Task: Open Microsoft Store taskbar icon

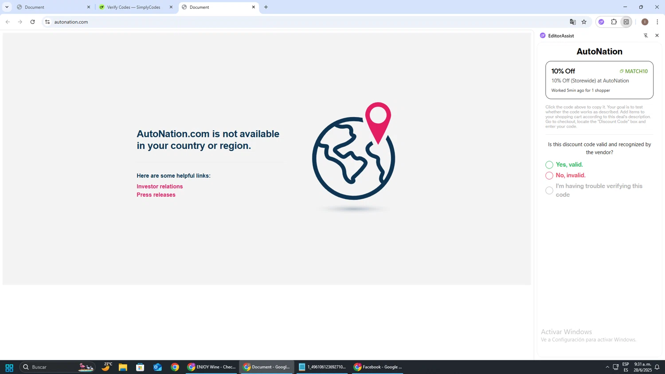Action: click(140, 367)
